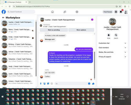Screen dimensions: 131x105
Task: Open Jesdy conversation in the list
Action: (x=18, y=67)
